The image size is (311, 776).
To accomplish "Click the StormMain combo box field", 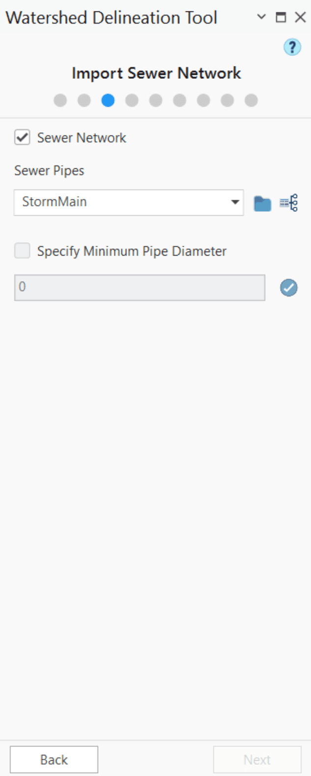I will pos(123,202).
